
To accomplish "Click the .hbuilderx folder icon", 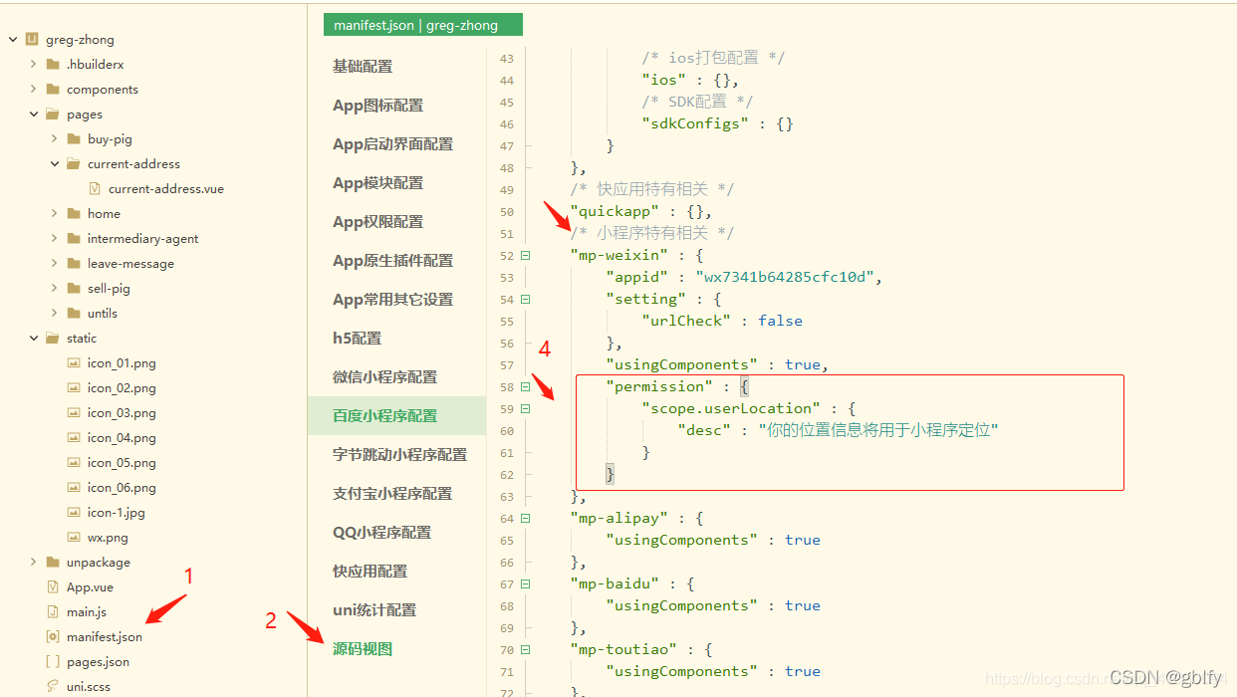I will point(53,65).
